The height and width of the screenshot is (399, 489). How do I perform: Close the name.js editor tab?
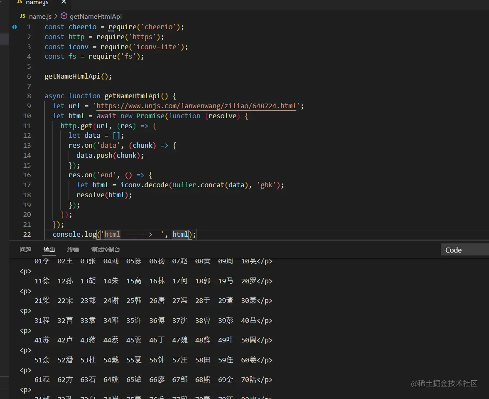[x=64, y=2]
